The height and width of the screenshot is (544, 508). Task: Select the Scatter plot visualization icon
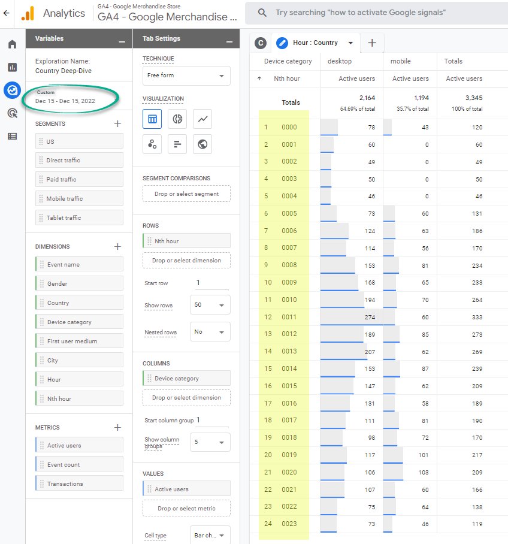coord(152,144)
